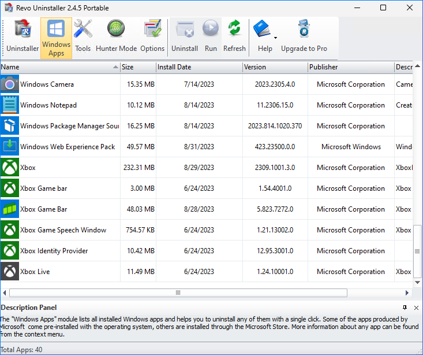The image size is (423, 355).
Task: Click the "Xbox Live" name text
Action: click(35, 272)
